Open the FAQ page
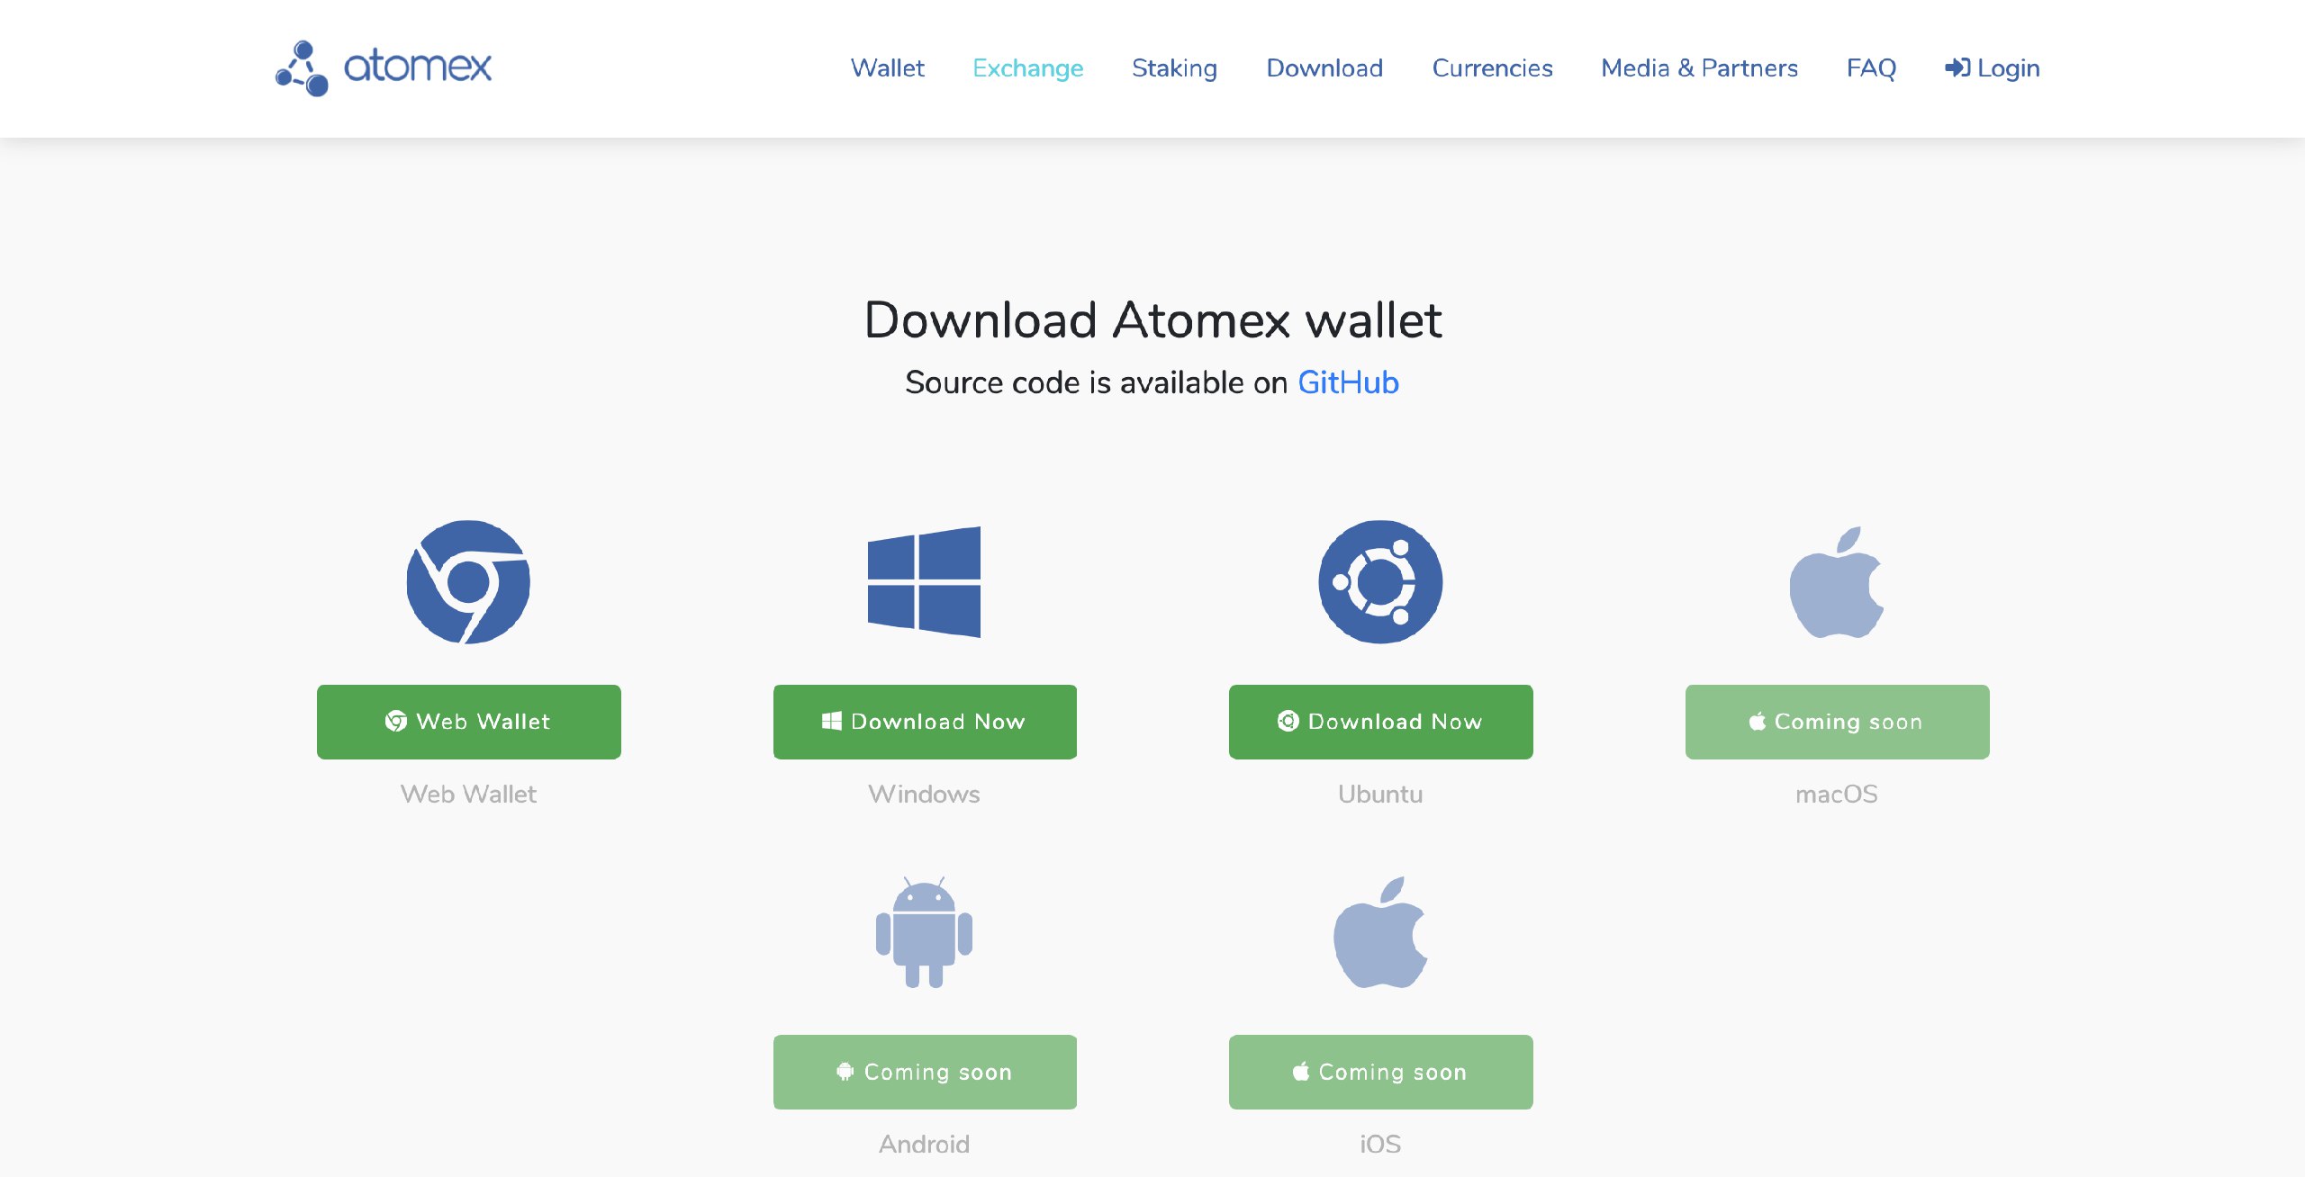Viewport: 2305px width, 1177px height. point(1871,67)
